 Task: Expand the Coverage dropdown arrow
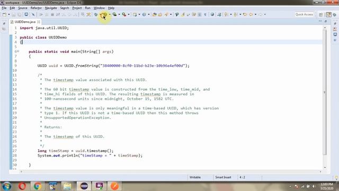pyautogui.click(x=119, y=14)
